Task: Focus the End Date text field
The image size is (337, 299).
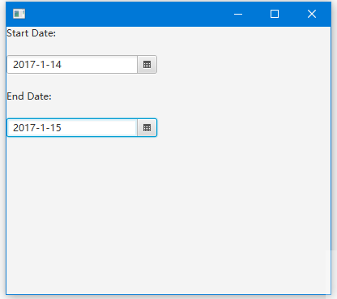Action: (72, 128)
